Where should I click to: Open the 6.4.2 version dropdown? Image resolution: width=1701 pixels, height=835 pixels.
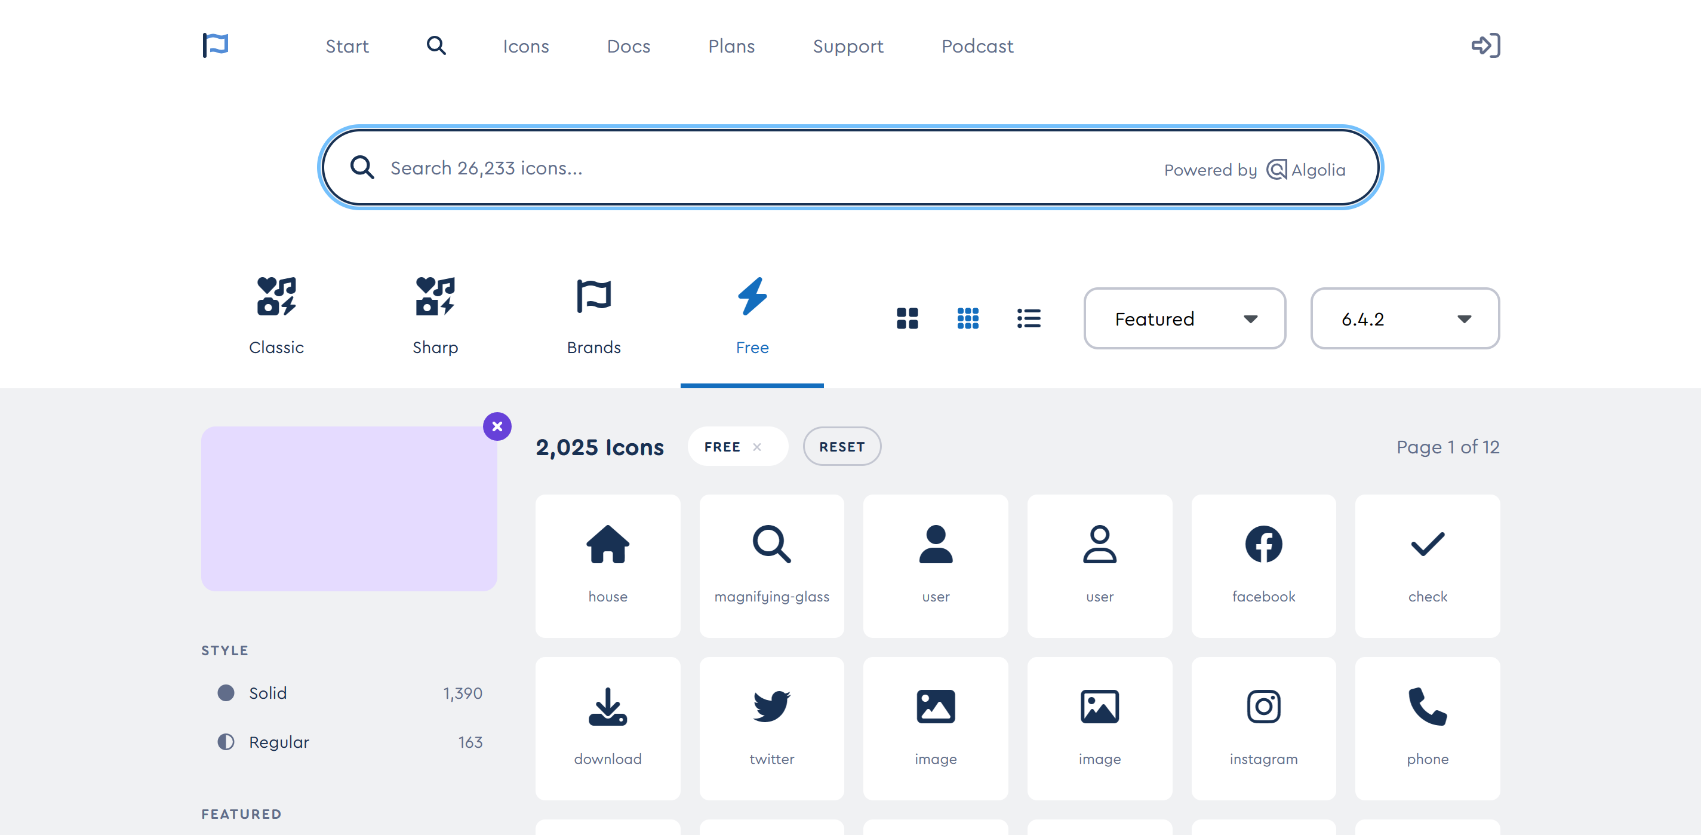tap(1404, 318)
